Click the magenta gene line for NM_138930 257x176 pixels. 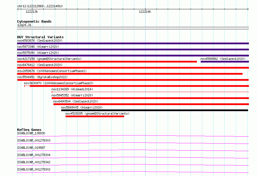point(133,136)
